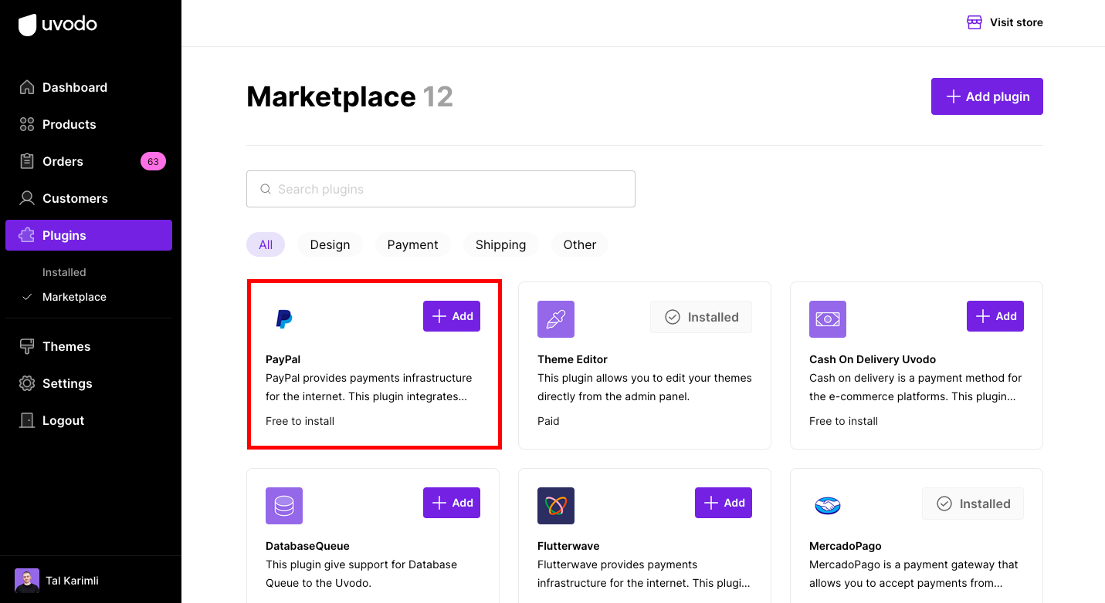Show Design category plugins
This screenshot has height=603, width=1105.
(x=330, y=244)
